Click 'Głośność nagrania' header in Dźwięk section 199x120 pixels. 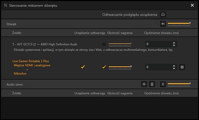point(120,33)
